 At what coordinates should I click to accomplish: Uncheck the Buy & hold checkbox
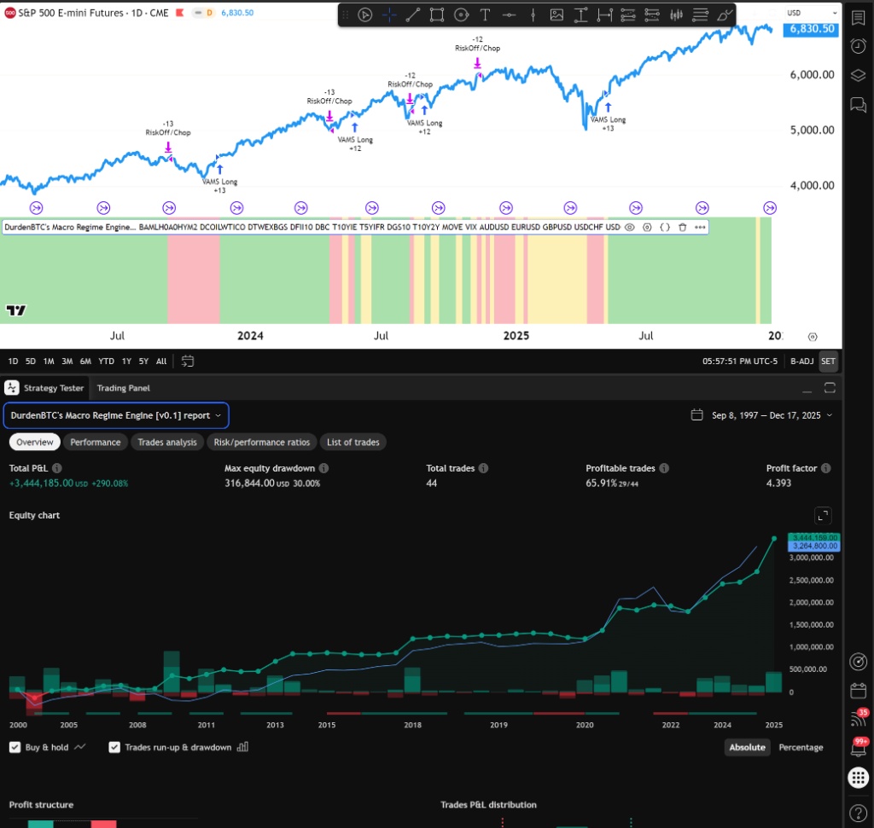coord(15,747)
